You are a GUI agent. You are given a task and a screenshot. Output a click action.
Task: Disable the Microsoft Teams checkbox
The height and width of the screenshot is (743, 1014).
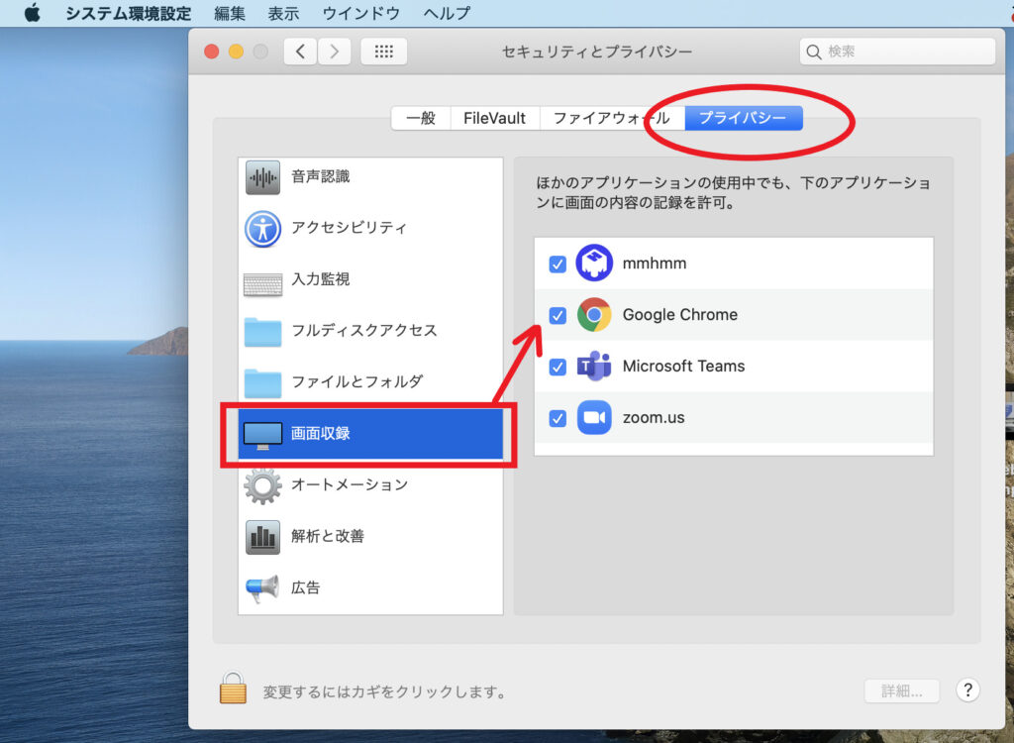(x=558, y=367)
